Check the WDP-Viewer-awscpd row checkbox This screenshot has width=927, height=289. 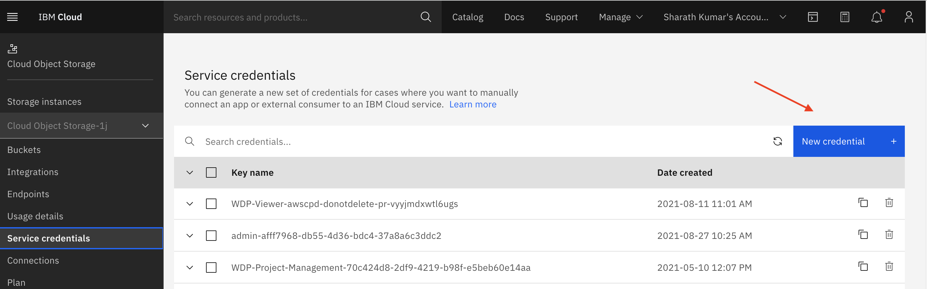[x=211, y=204]
